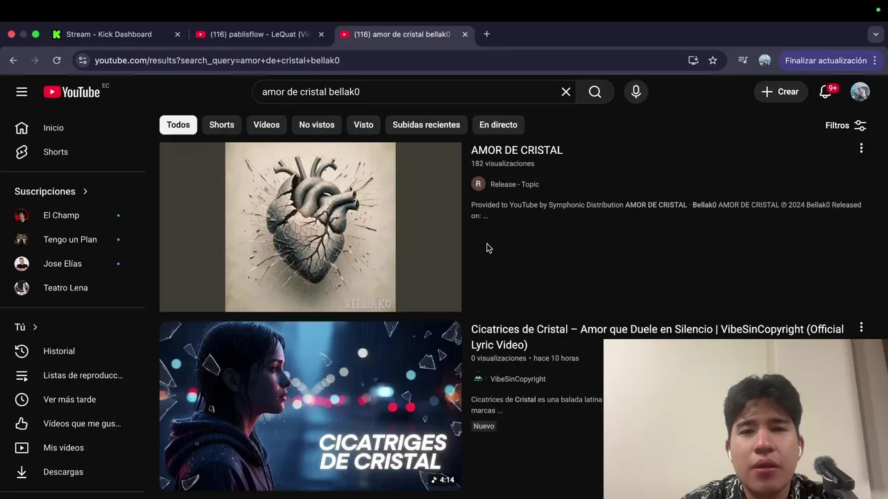Bookmark this page with the star icon
The height and width of the screenshot is (499, 888).
712,60
